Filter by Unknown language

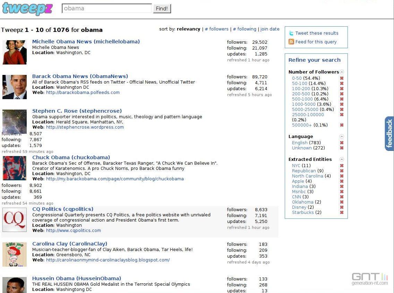click(302, 148)
